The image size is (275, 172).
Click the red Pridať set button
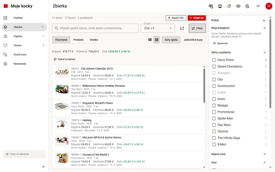pyautogui.click(x=197, y=18)
